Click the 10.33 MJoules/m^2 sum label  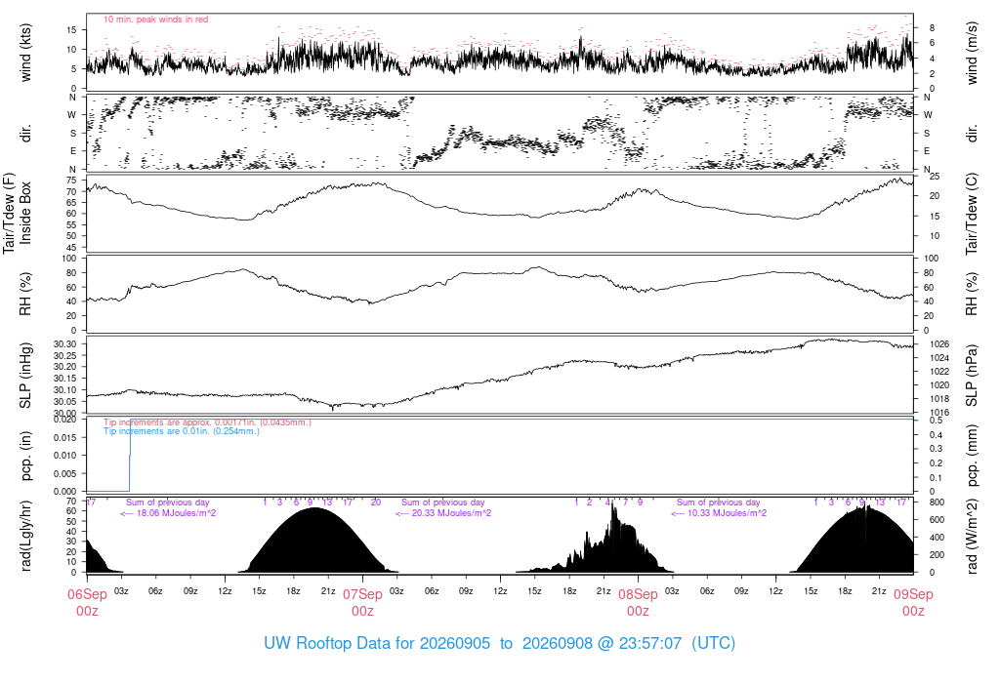pyautogui.click(x=719, y=513)
